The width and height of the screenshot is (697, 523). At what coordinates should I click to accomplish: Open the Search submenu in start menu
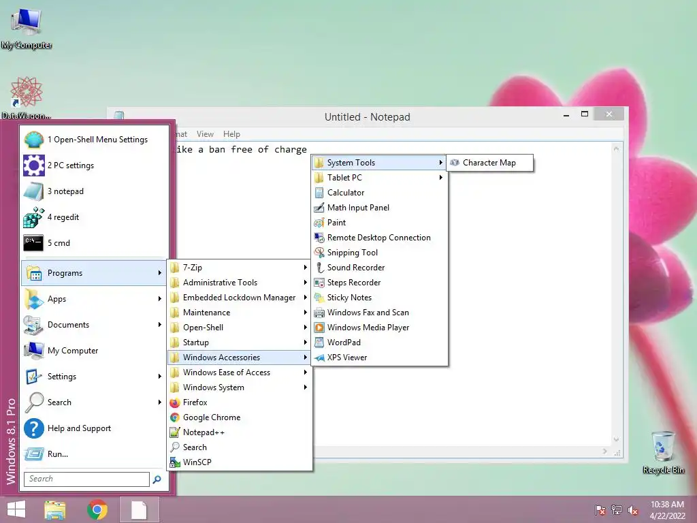pos(94,402)
